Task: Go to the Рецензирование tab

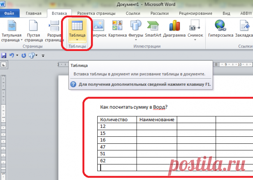Action: (195, 13)
